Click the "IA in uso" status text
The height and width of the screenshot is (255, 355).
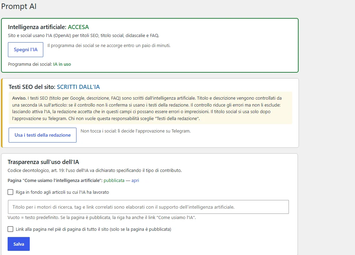(62, 64)
